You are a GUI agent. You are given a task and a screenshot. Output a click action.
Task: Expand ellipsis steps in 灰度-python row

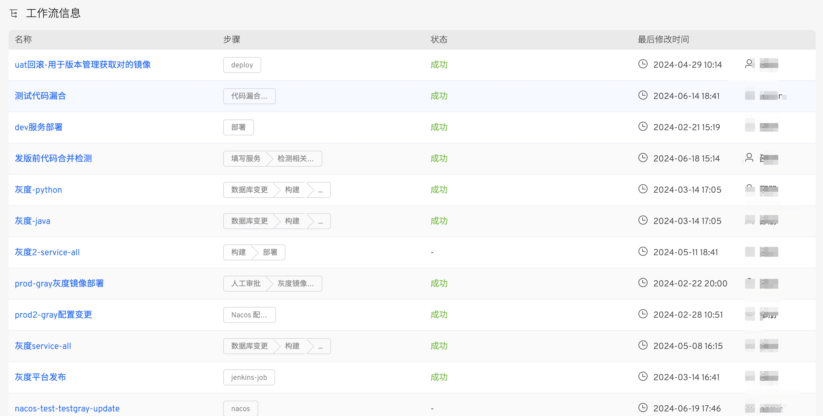pos(320,190)
